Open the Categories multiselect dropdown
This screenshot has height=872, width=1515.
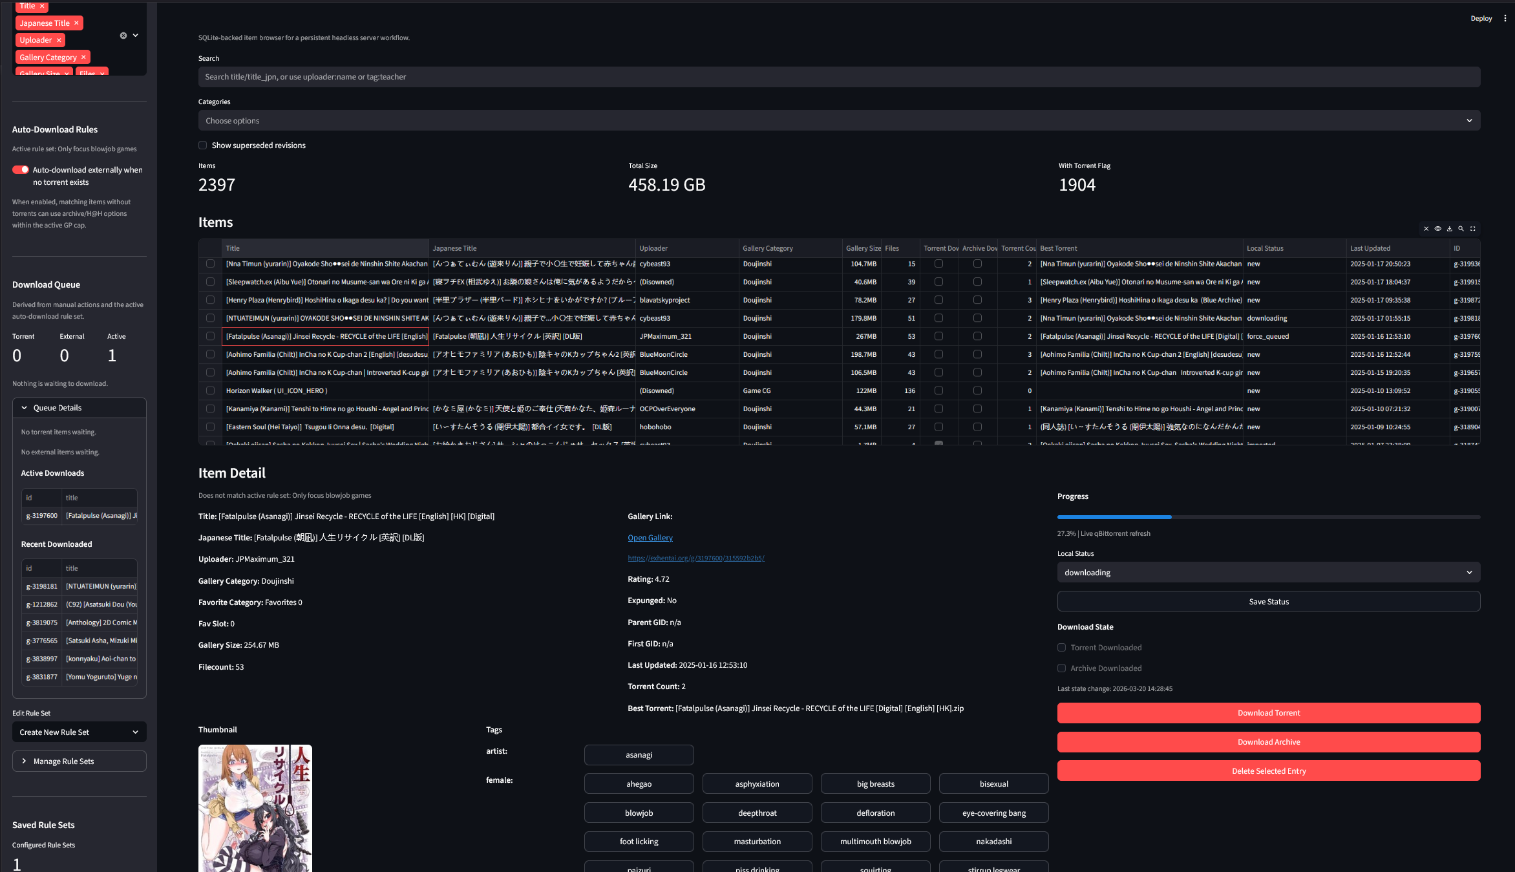point(839,121)
